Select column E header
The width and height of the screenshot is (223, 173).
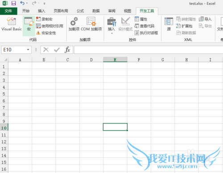coord(115,60)
